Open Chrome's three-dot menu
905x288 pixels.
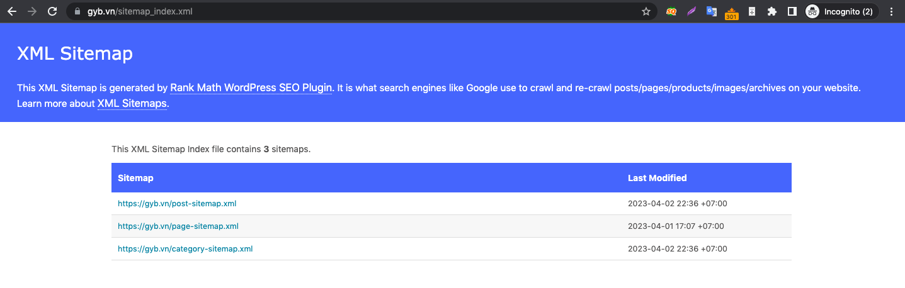(x=891, y=11)
